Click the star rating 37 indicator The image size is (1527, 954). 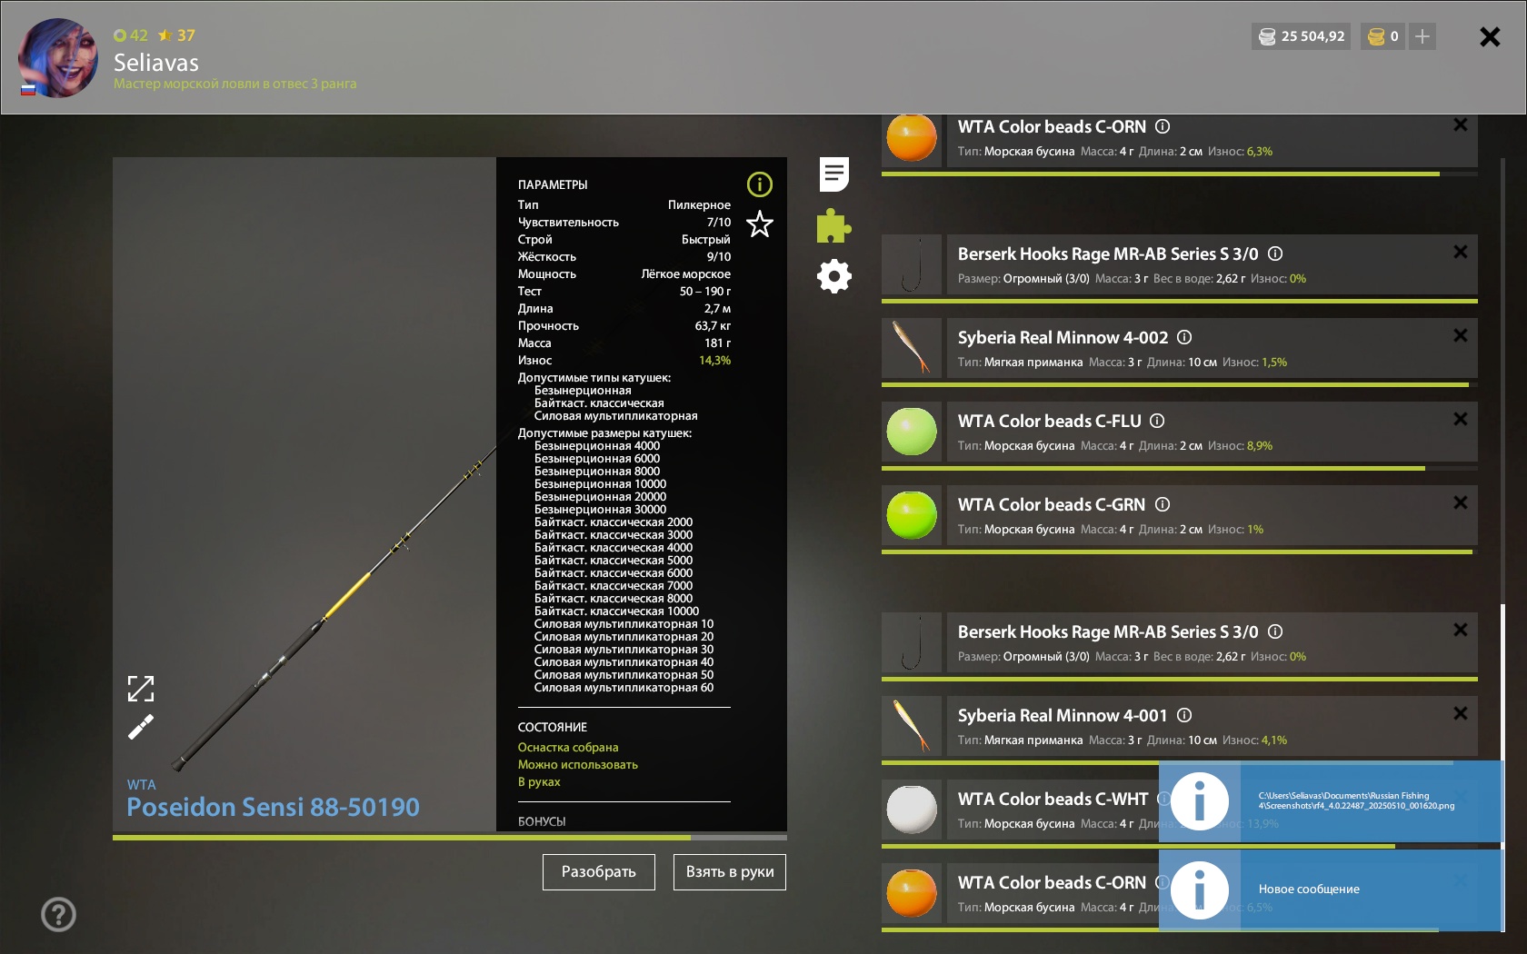[x=177, y=35]
